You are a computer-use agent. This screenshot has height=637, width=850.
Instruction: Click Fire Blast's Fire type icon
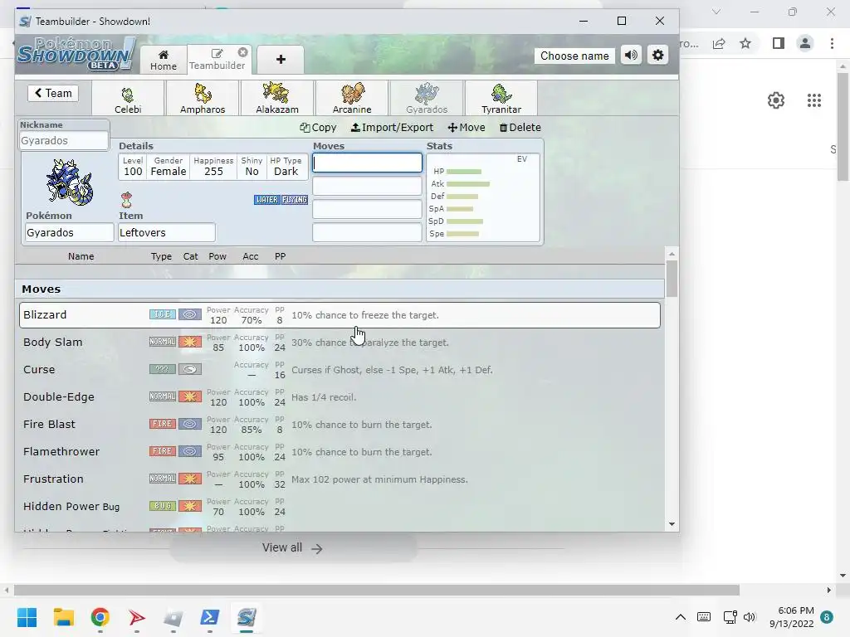click(x=163, y=424)
